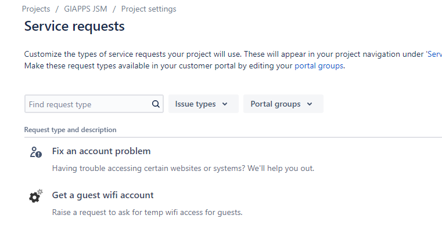The image size is (442, 226).
Task: Click the 'Having trouble accessing certain websites' description
Action: coord(183,169)
